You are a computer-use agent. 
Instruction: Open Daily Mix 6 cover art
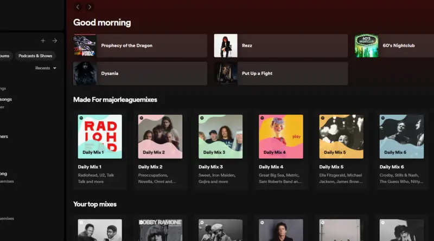[401, 136]
